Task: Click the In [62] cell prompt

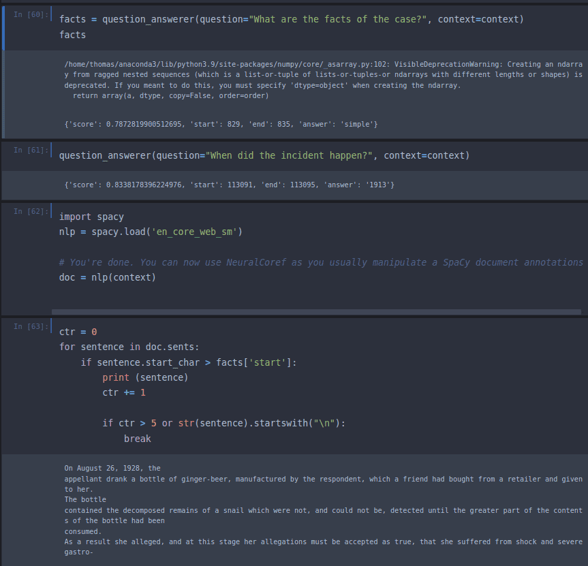Action: click(x=31, y=211)
